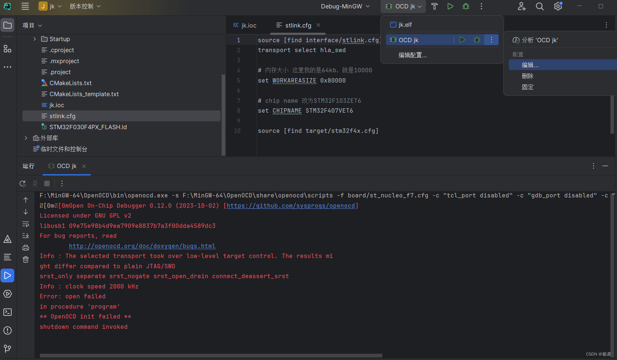Open the Debug-MinGW profile dropdown
617x360 pixels.
point(345,6)
